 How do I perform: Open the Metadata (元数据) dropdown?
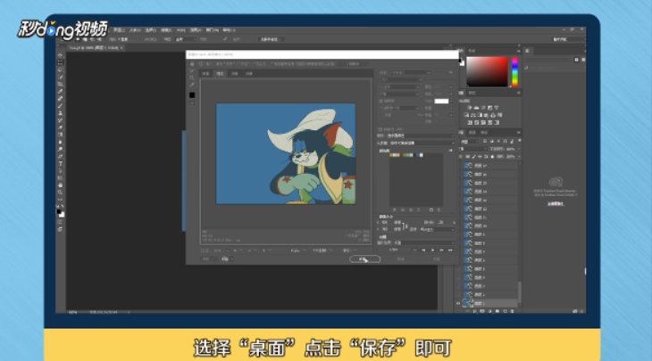pos(422,144)
